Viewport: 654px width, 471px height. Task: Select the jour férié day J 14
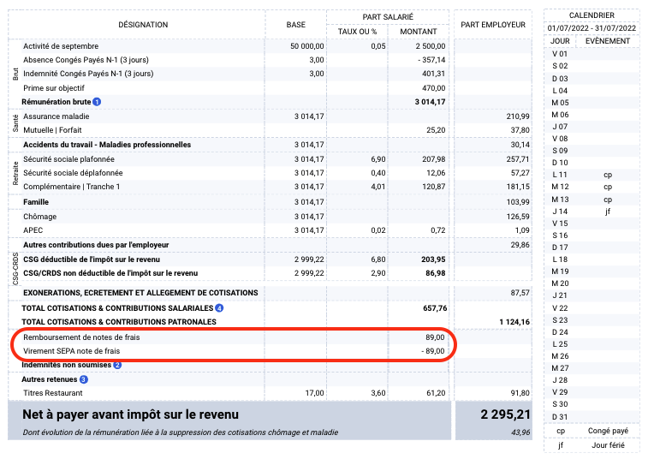click(x=560, y=211)
